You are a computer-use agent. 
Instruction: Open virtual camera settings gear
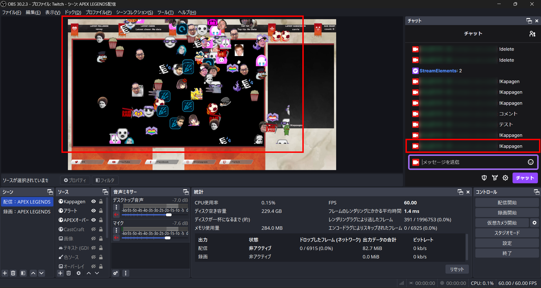click(535, 223)
